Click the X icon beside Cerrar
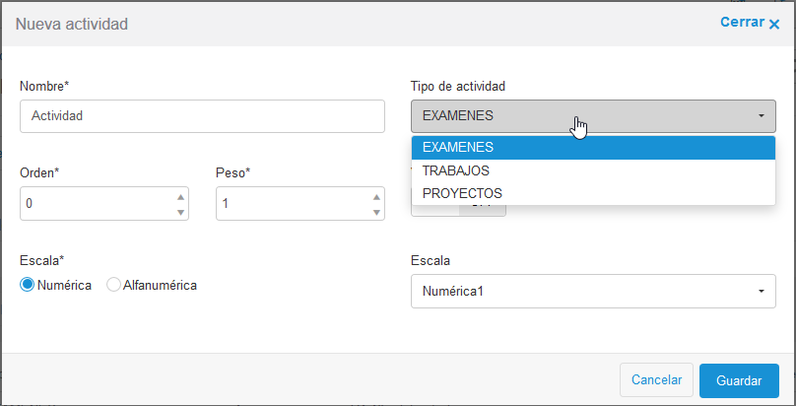 774,24
